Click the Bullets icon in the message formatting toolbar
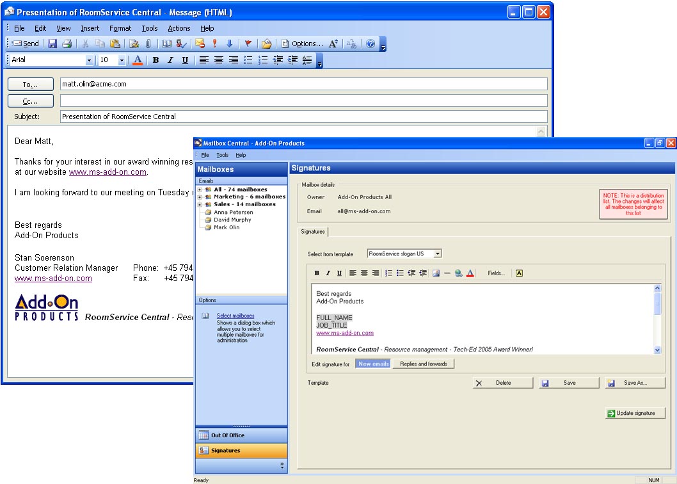This screenshot has width=677, height=484. 248,60
